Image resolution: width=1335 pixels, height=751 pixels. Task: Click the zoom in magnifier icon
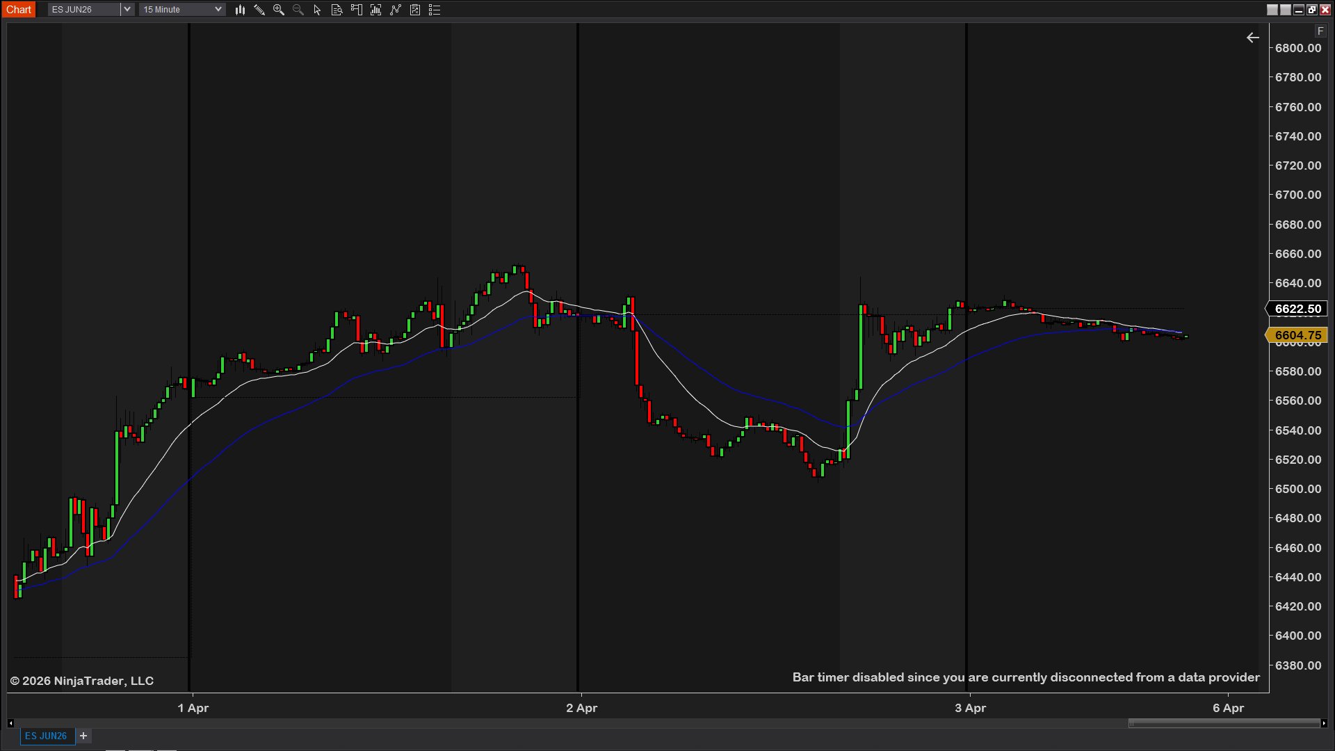(279, 10)
